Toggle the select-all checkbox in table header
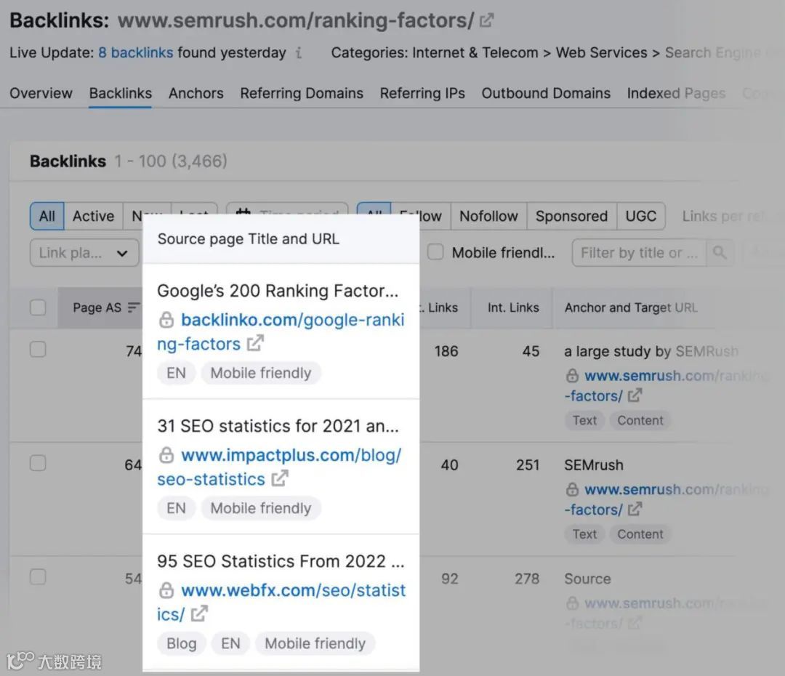The width and height of the screenshot is (785, 676). click(x=38, y=307)
